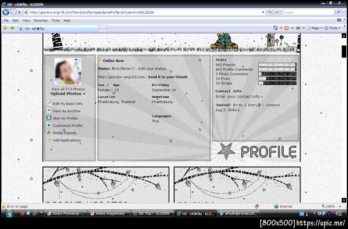This screenshot has height=229, width=348.
Task: Expand the address bar history dropdown
Action: pyautogui.click(x=263, y=12)
